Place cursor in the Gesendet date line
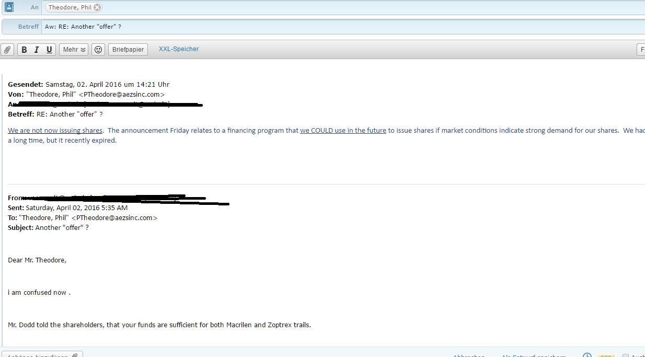This screenshot has width=645, height=357. tap(89, 84)
